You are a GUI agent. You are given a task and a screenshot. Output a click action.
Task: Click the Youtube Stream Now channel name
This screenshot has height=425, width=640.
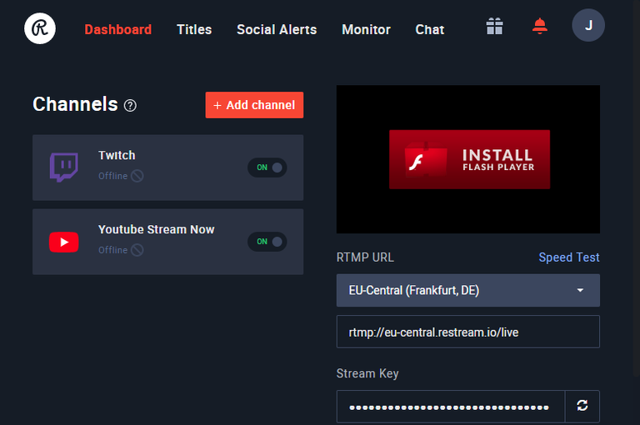(x=157, y=229)
